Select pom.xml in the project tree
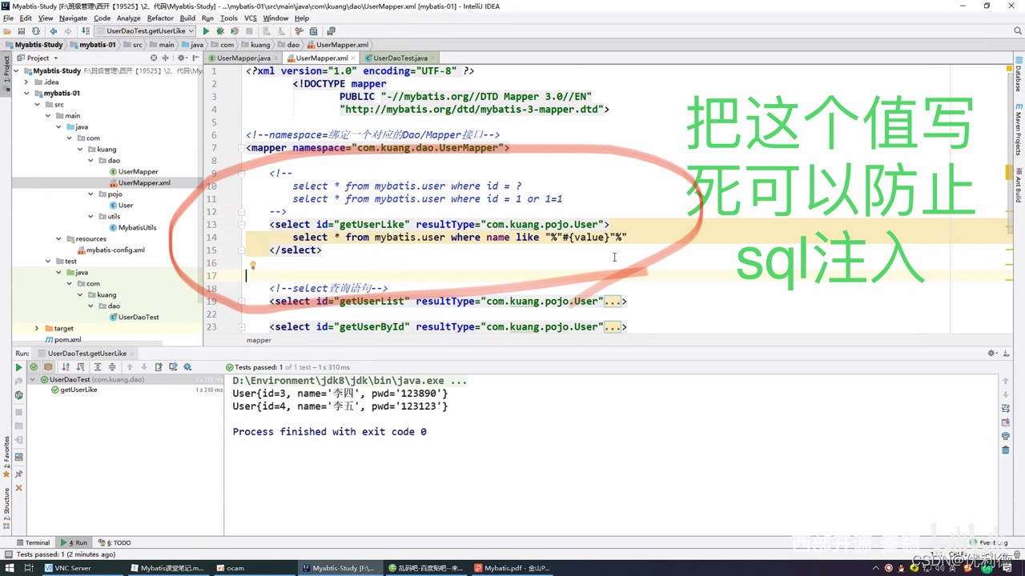This screenshot has width=1025, height=576. [x=67, y=339]
